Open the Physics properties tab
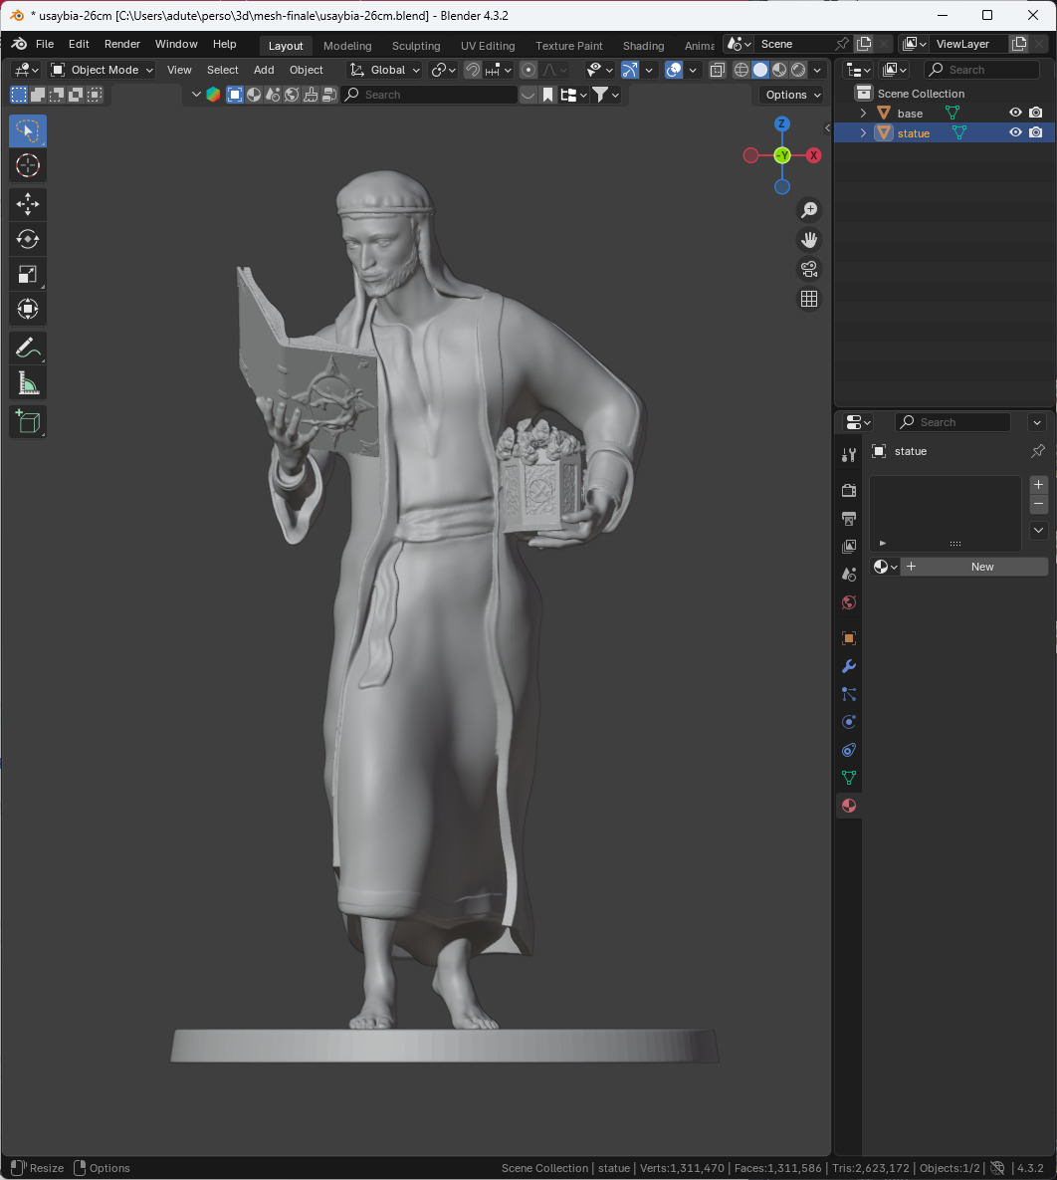Image resolution: width=1057 pixels, height=1180 pixels. [x=849, y=722]
